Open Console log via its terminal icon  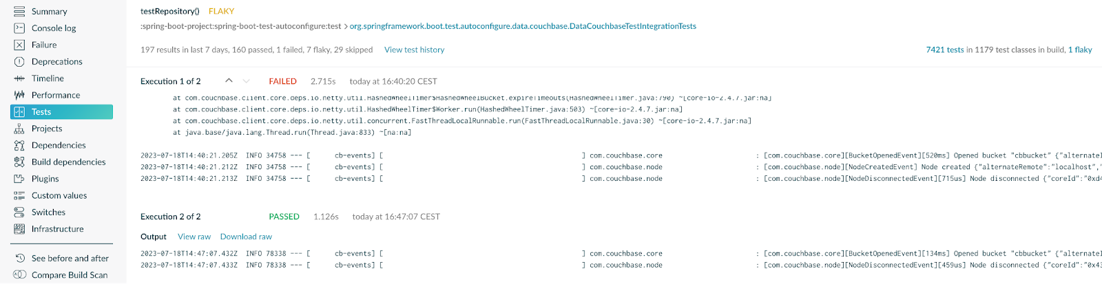19,28
